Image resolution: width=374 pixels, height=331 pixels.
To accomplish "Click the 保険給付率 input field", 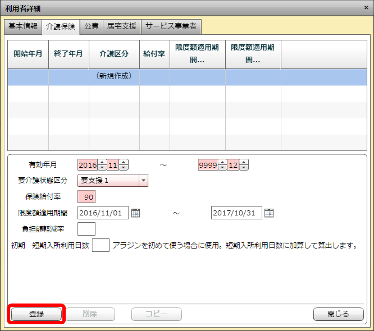I will [x=86, y=197].
